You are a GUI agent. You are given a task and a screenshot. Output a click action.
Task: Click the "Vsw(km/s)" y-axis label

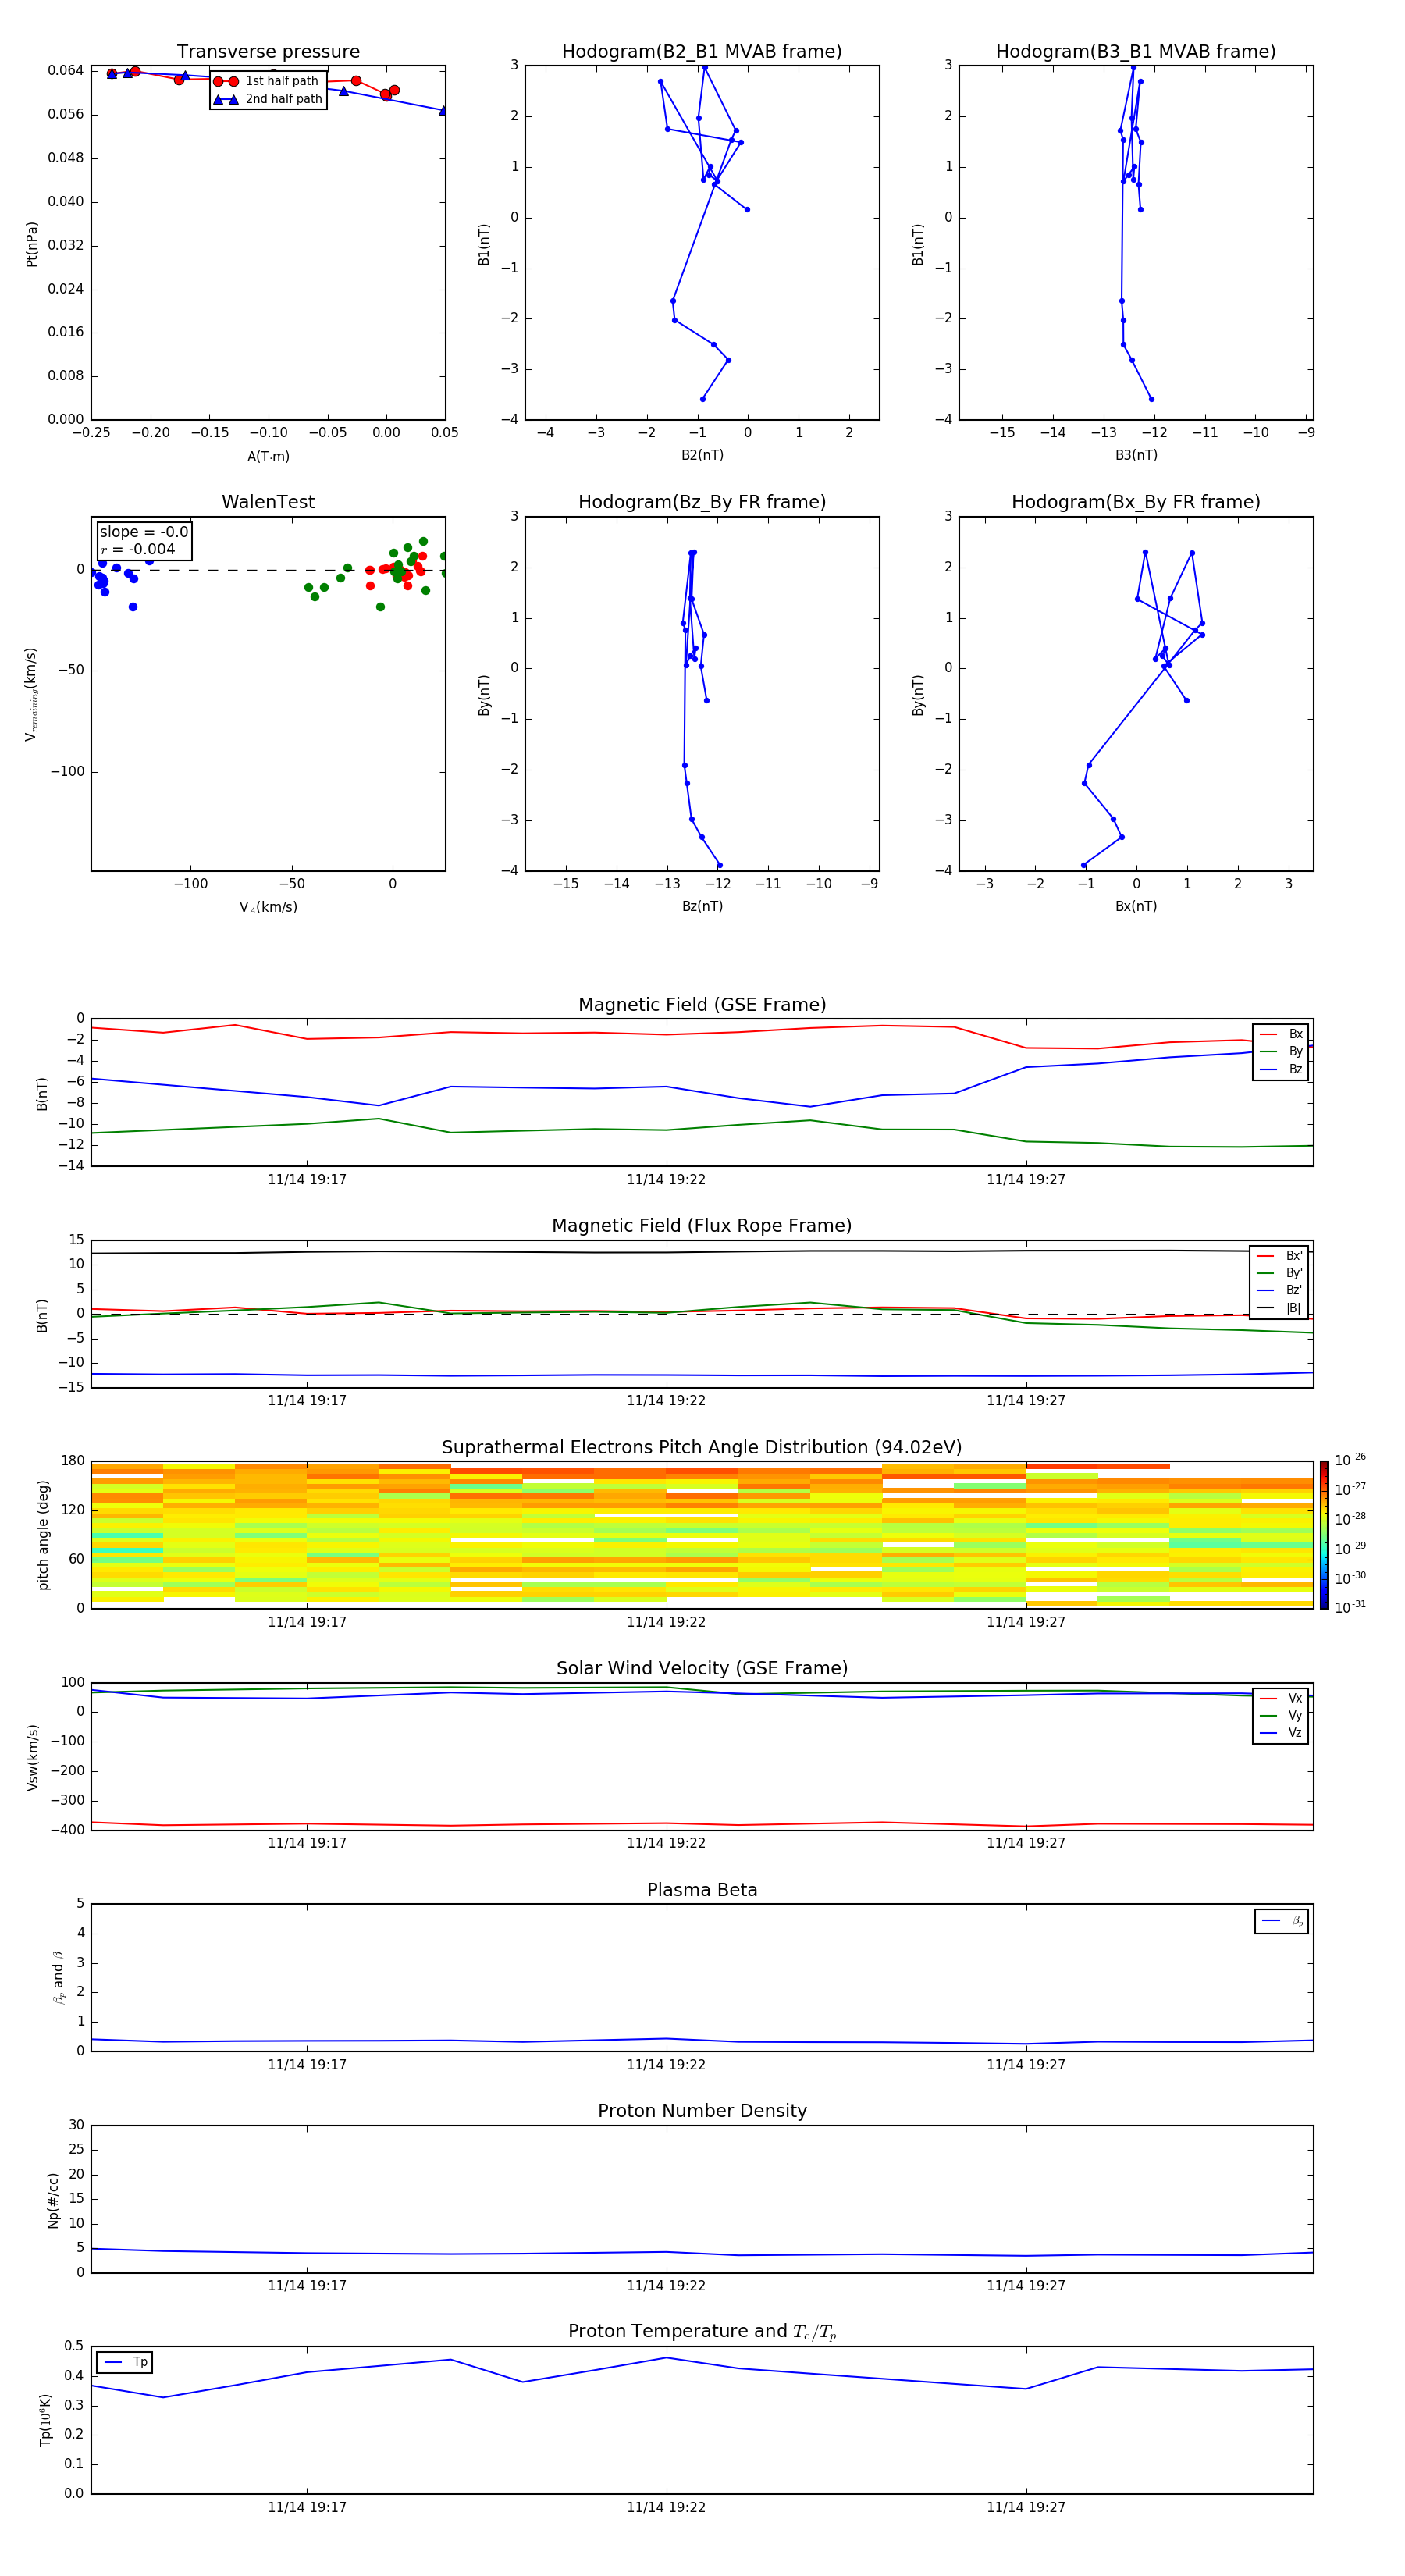32,1757
